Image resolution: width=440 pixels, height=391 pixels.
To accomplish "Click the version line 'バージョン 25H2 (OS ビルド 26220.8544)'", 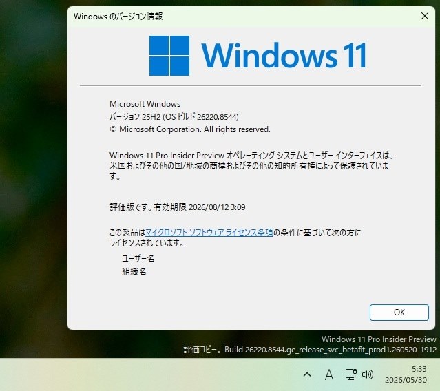I will pos(174,117).
